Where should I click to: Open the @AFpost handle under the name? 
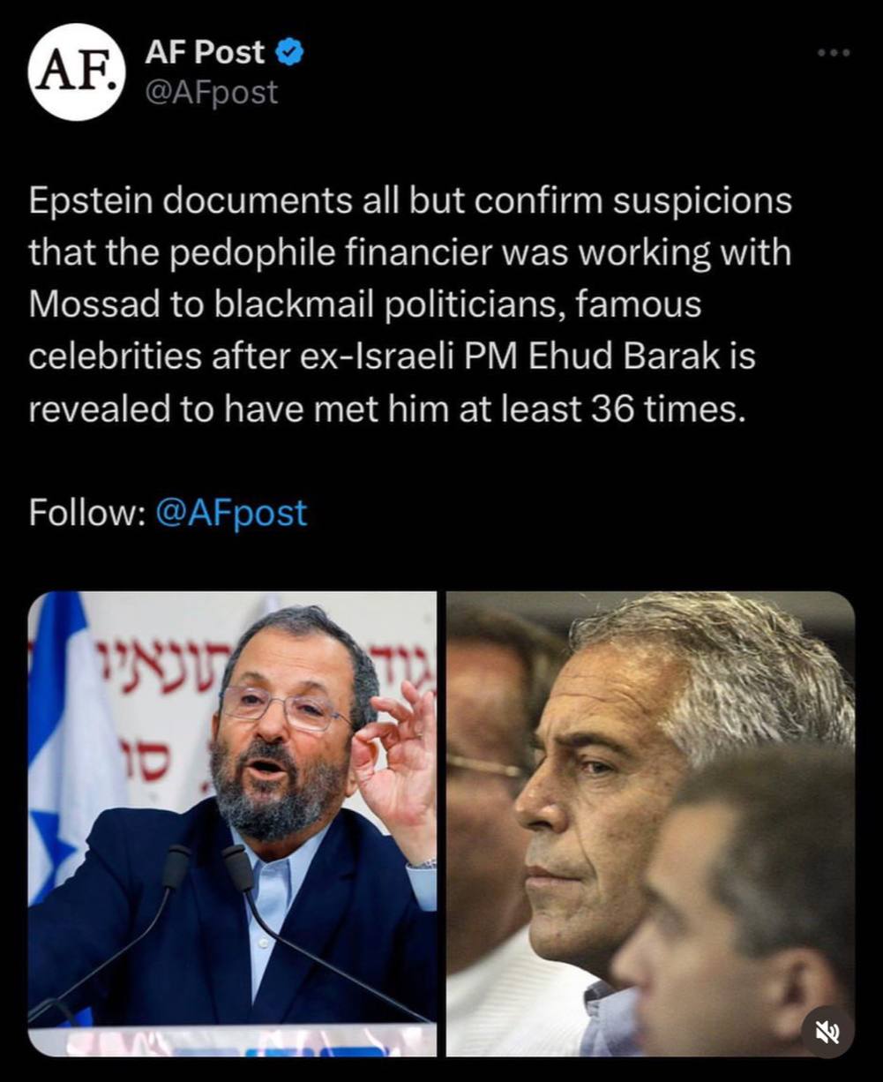coord(211,92)
